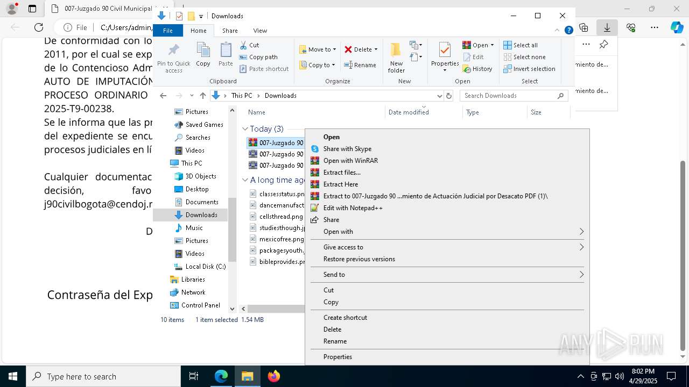The width and height of the screenshot is (689, 387).
Task: Select the cellsthread.png file
Action: [277, 217]
